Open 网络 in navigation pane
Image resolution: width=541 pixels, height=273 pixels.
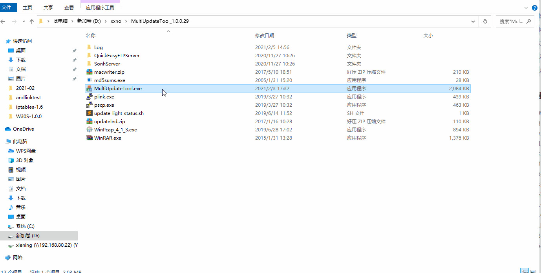(18, 258)
